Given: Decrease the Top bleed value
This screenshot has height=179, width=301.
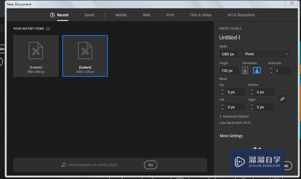Looking at the screenshot, I should (x=222, y=94).
